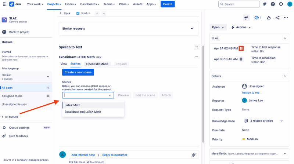Viewport: 294px width, 164px height.
Task: Click the James Lee reporter avatar
Action: tap(244, 101)
